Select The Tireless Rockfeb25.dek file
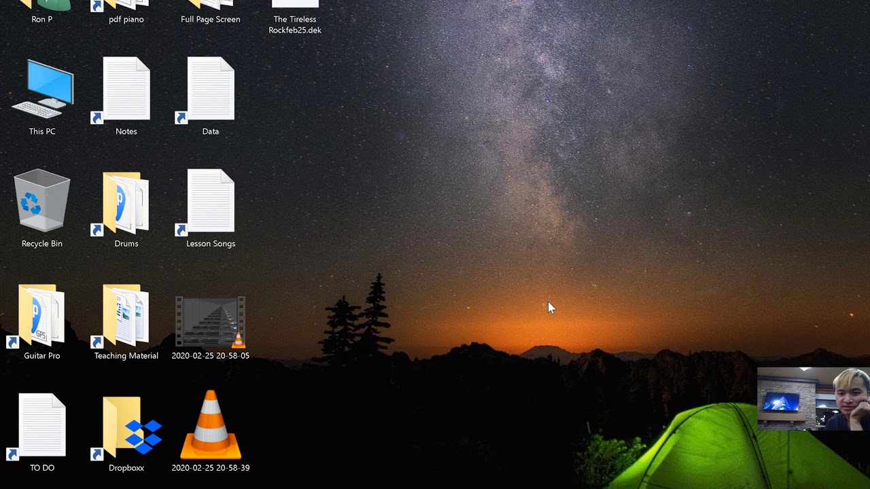 click(x=295, y=4)
